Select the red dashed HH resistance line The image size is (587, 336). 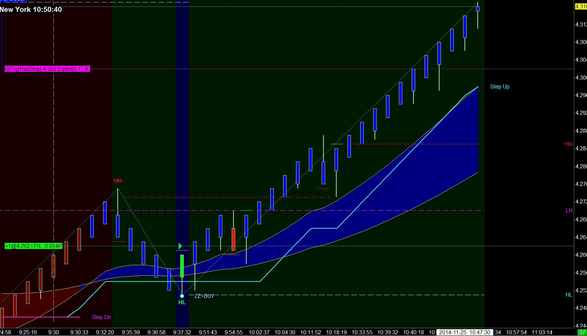click(x=227, y=197)
